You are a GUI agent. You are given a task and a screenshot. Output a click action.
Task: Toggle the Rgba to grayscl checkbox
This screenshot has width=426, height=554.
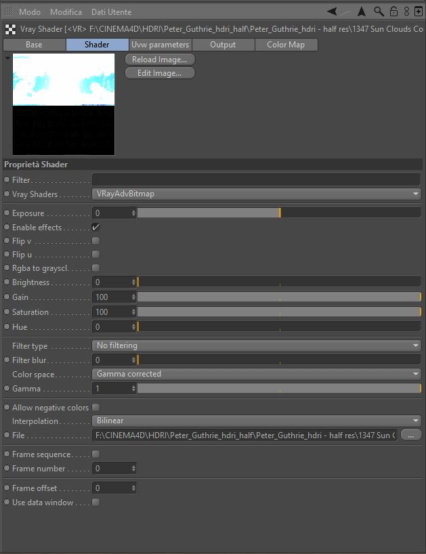coord(95,268)
